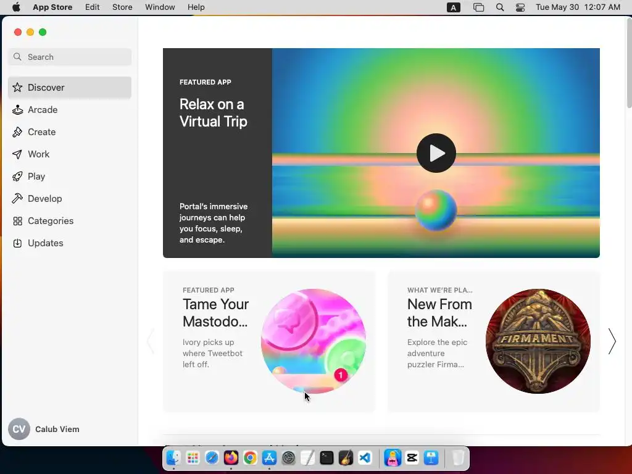Open the Calub Viem account profile
The height and width of the screenshot is (474, 632).
44,429
